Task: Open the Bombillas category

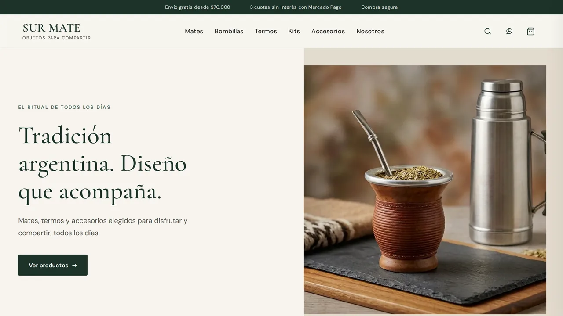Action: [x=229, y=31]
